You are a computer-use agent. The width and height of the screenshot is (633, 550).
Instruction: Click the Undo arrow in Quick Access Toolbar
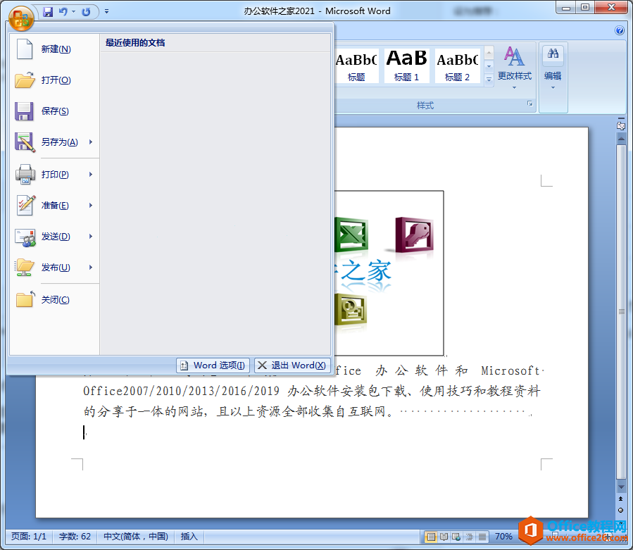(63, 12)
